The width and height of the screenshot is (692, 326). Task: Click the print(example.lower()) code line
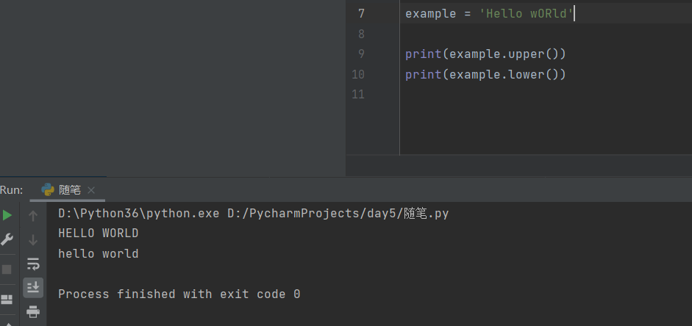point(485,74)
